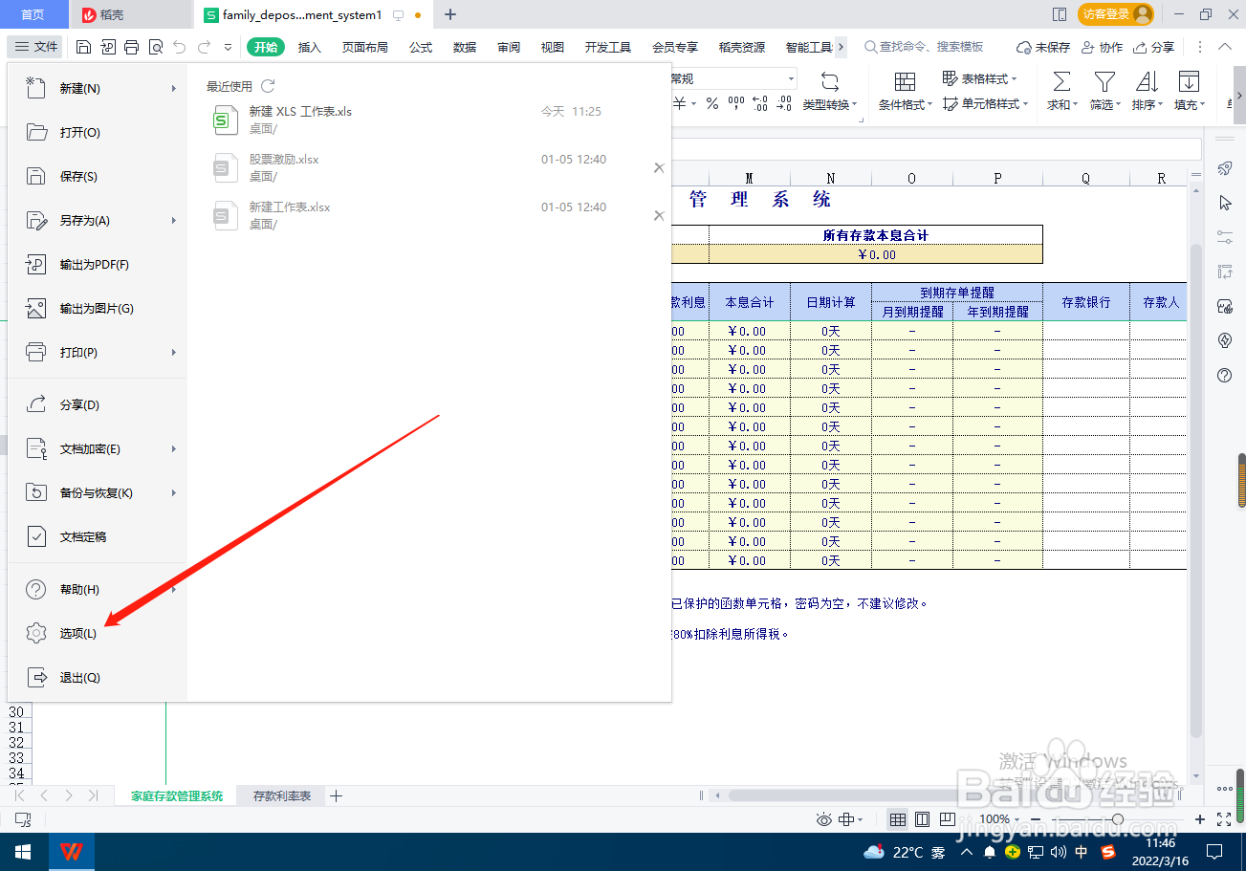Screen dimensions: 1246x871
Task: Expand the 备份与恢复(K) submenu arrow
Action: click(x=174, y=492)
